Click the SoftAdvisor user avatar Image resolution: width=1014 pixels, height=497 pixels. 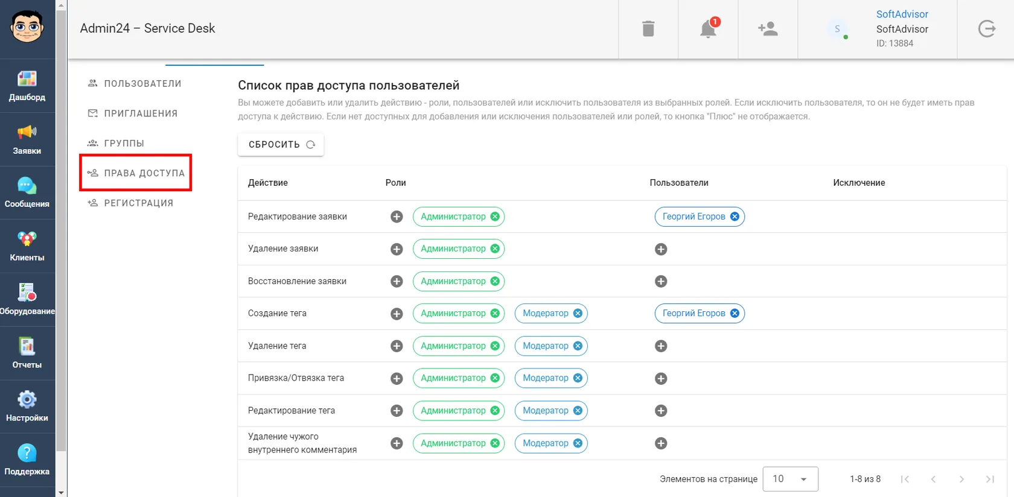(837, 29)
